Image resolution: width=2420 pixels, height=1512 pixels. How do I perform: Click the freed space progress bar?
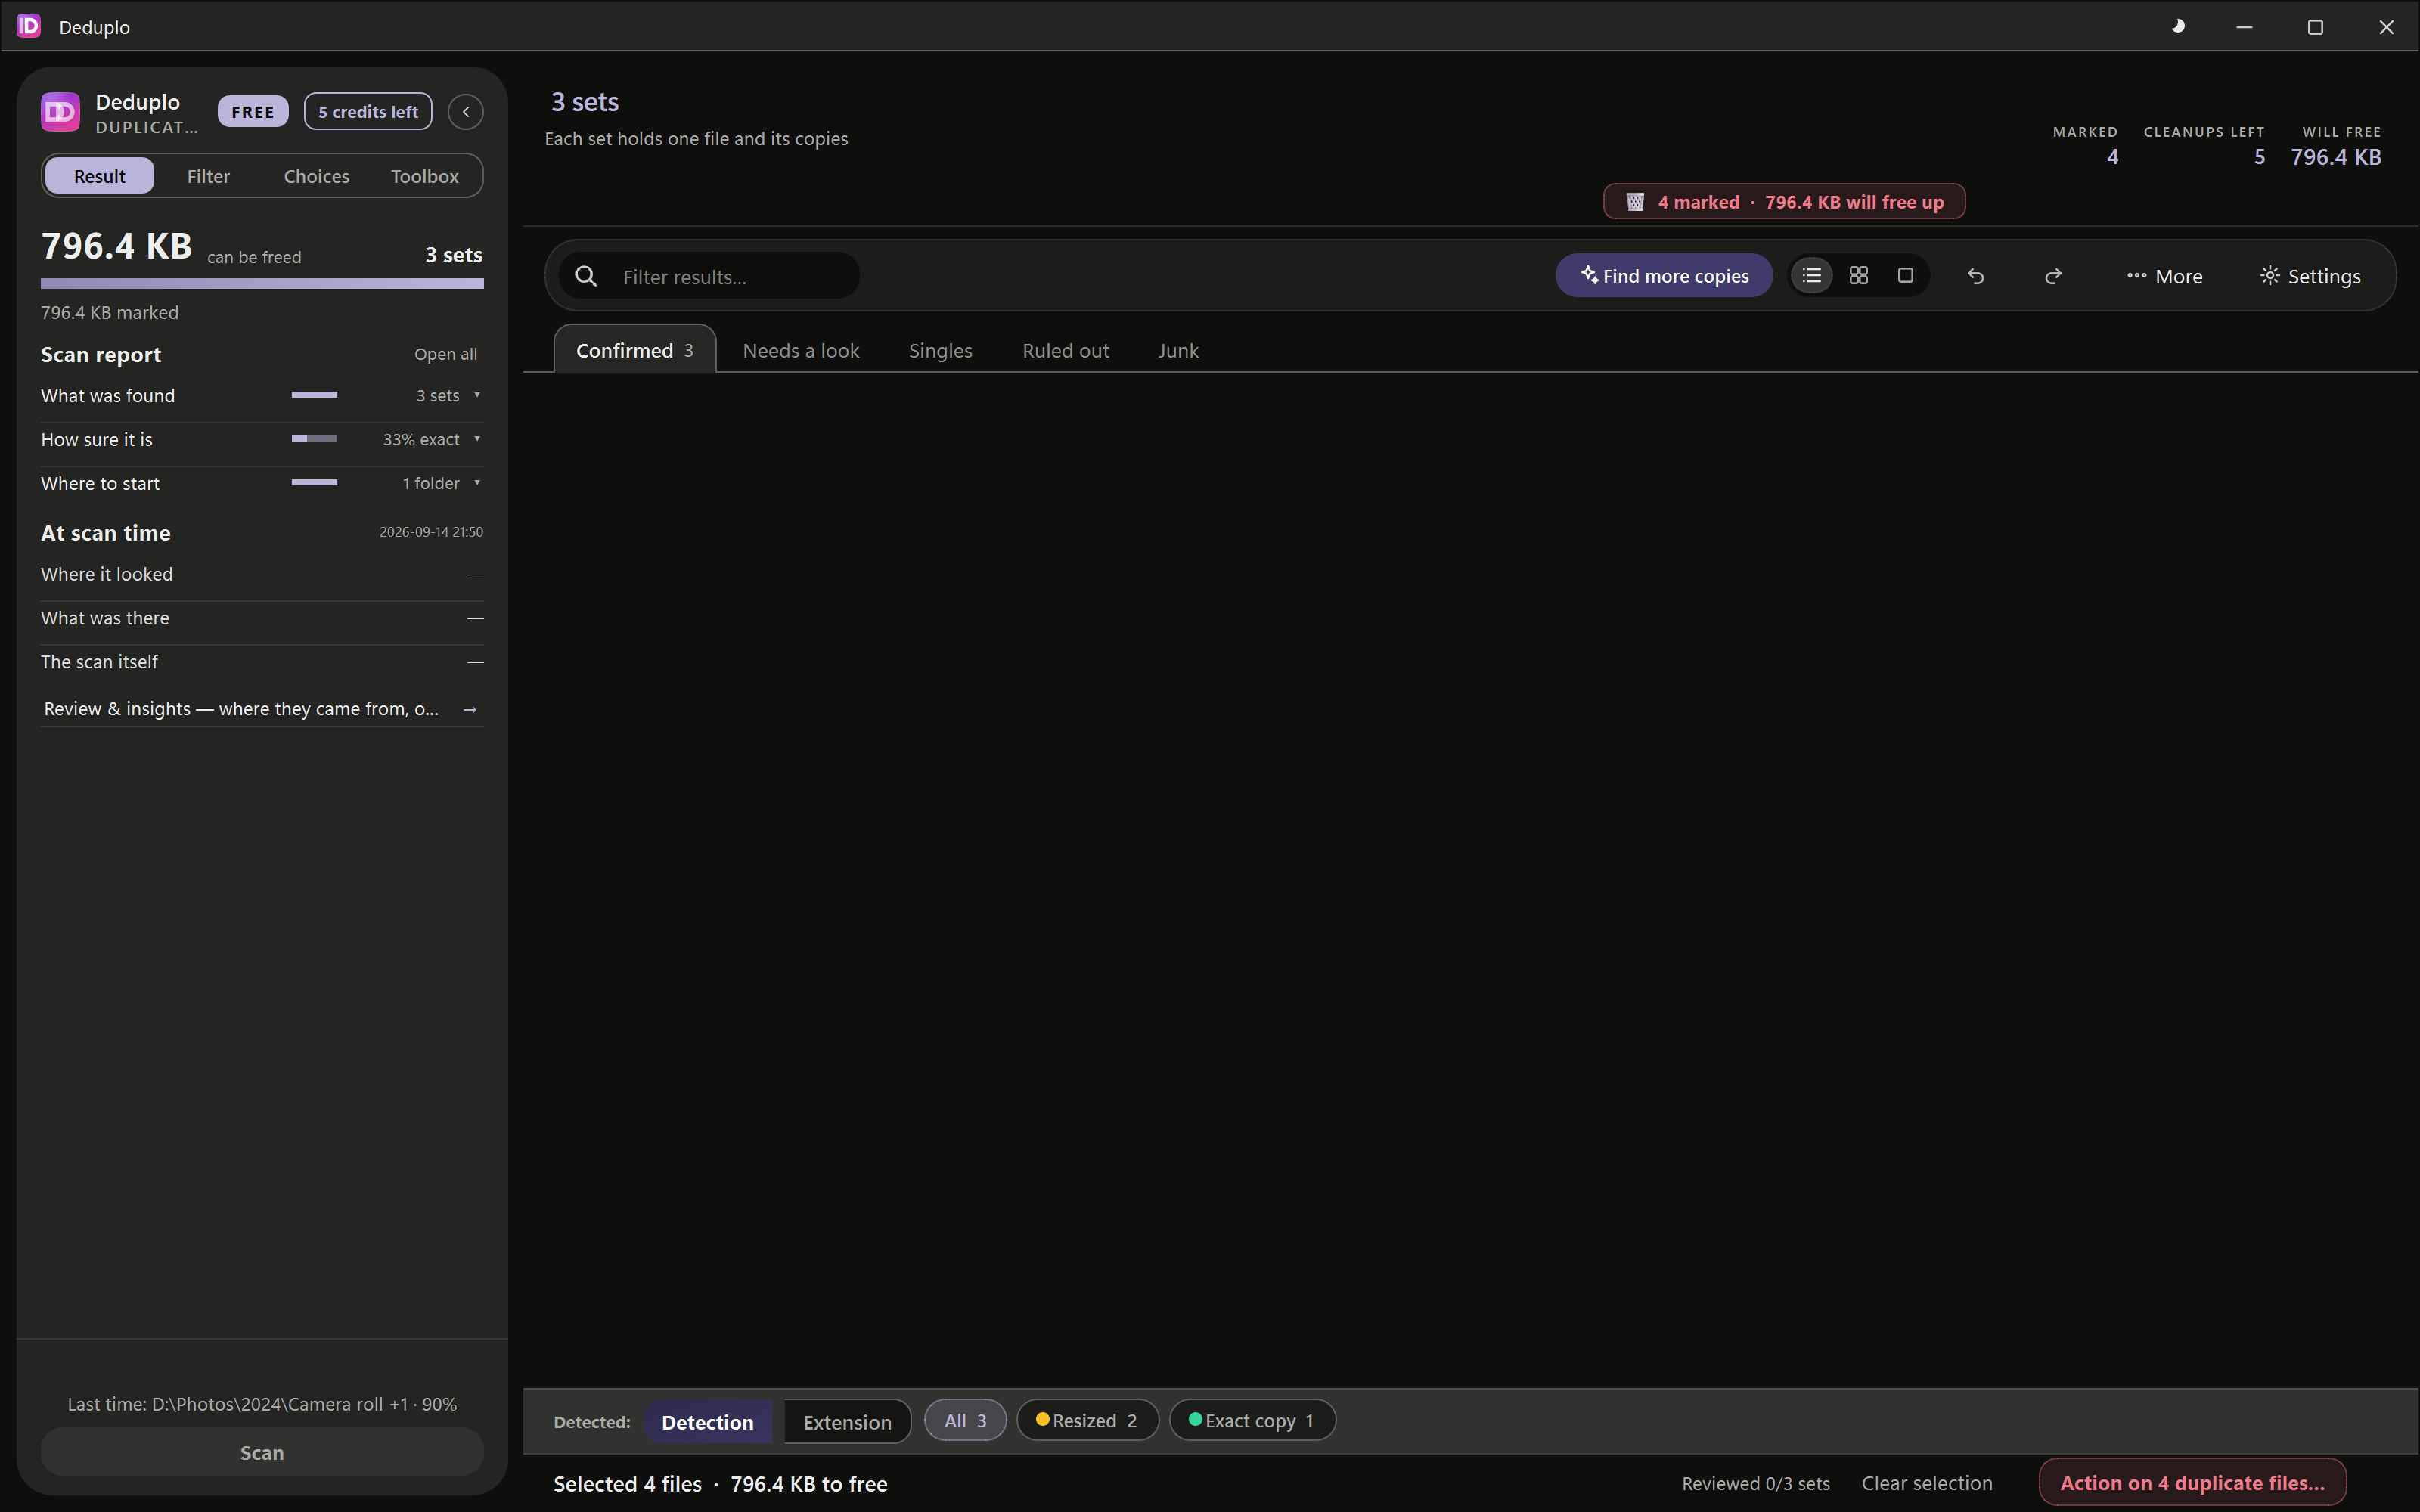[x=262, y=284]
